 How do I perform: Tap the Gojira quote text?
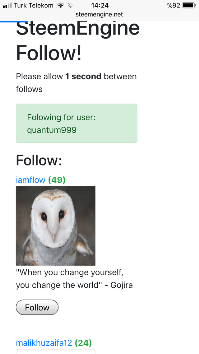click(74, 279)
